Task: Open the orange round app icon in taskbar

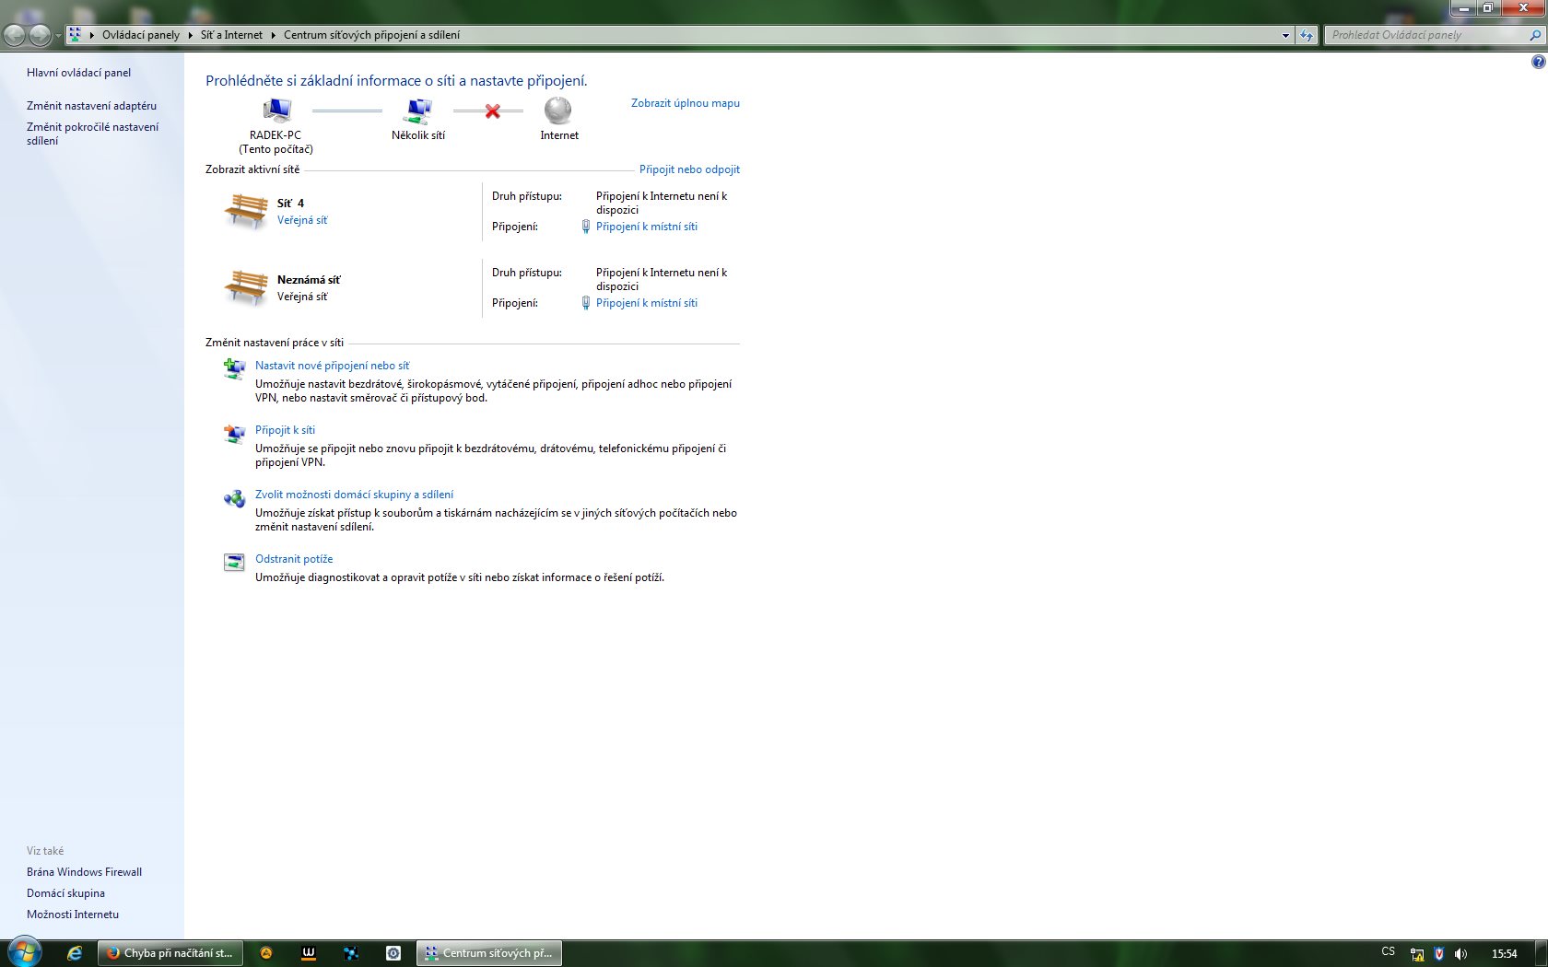Action: click(x=266, y=953)
